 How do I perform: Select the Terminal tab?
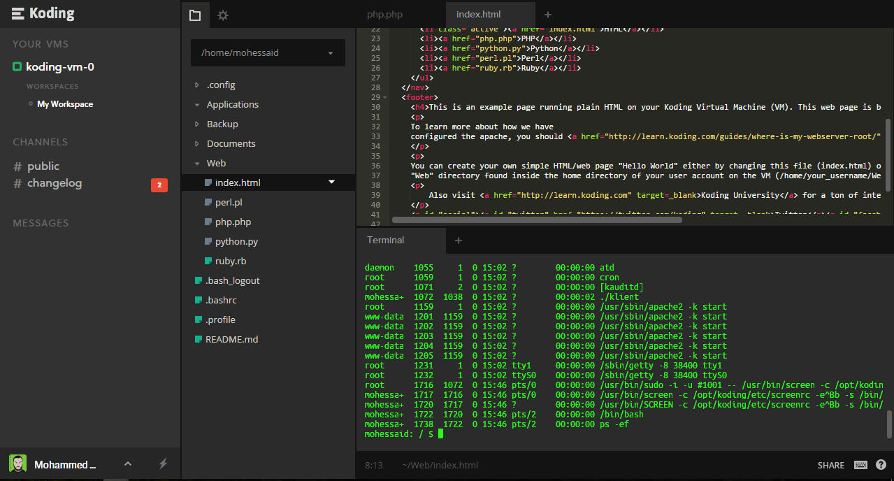tap(386, 240)
